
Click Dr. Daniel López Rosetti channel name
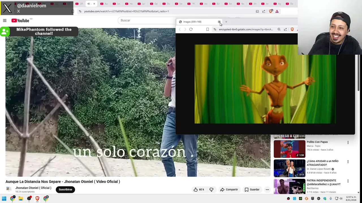319,169
